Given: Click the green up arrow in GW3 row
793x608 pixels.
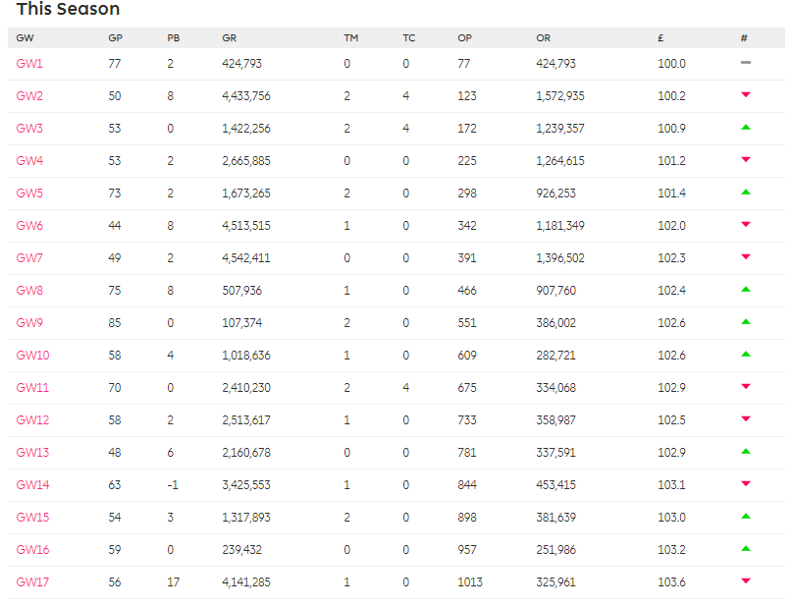Looking at the screenshot, I should pos(746,128).
